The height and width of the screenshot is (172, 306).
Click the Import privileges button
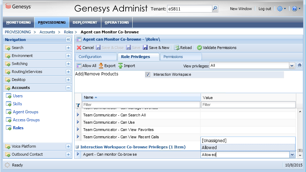coord(127,66)
